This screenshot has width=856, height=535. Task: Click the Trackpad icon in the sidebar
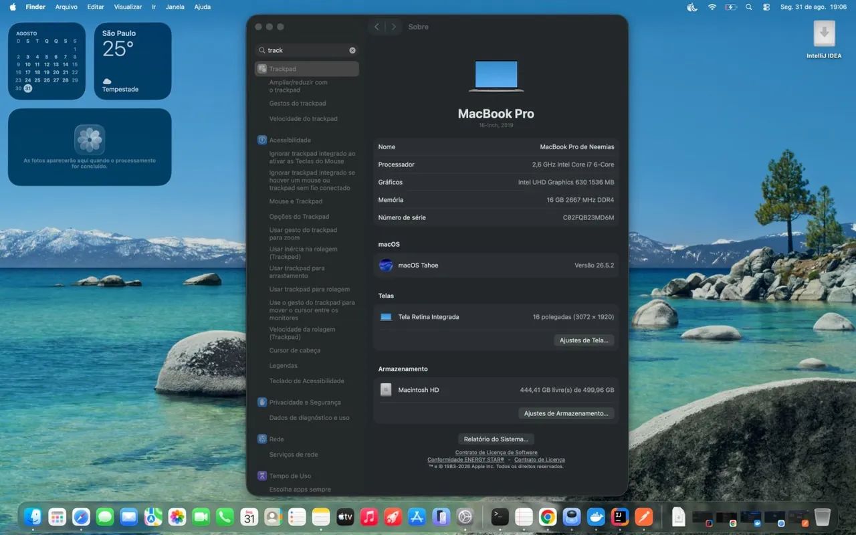point(262,69)
